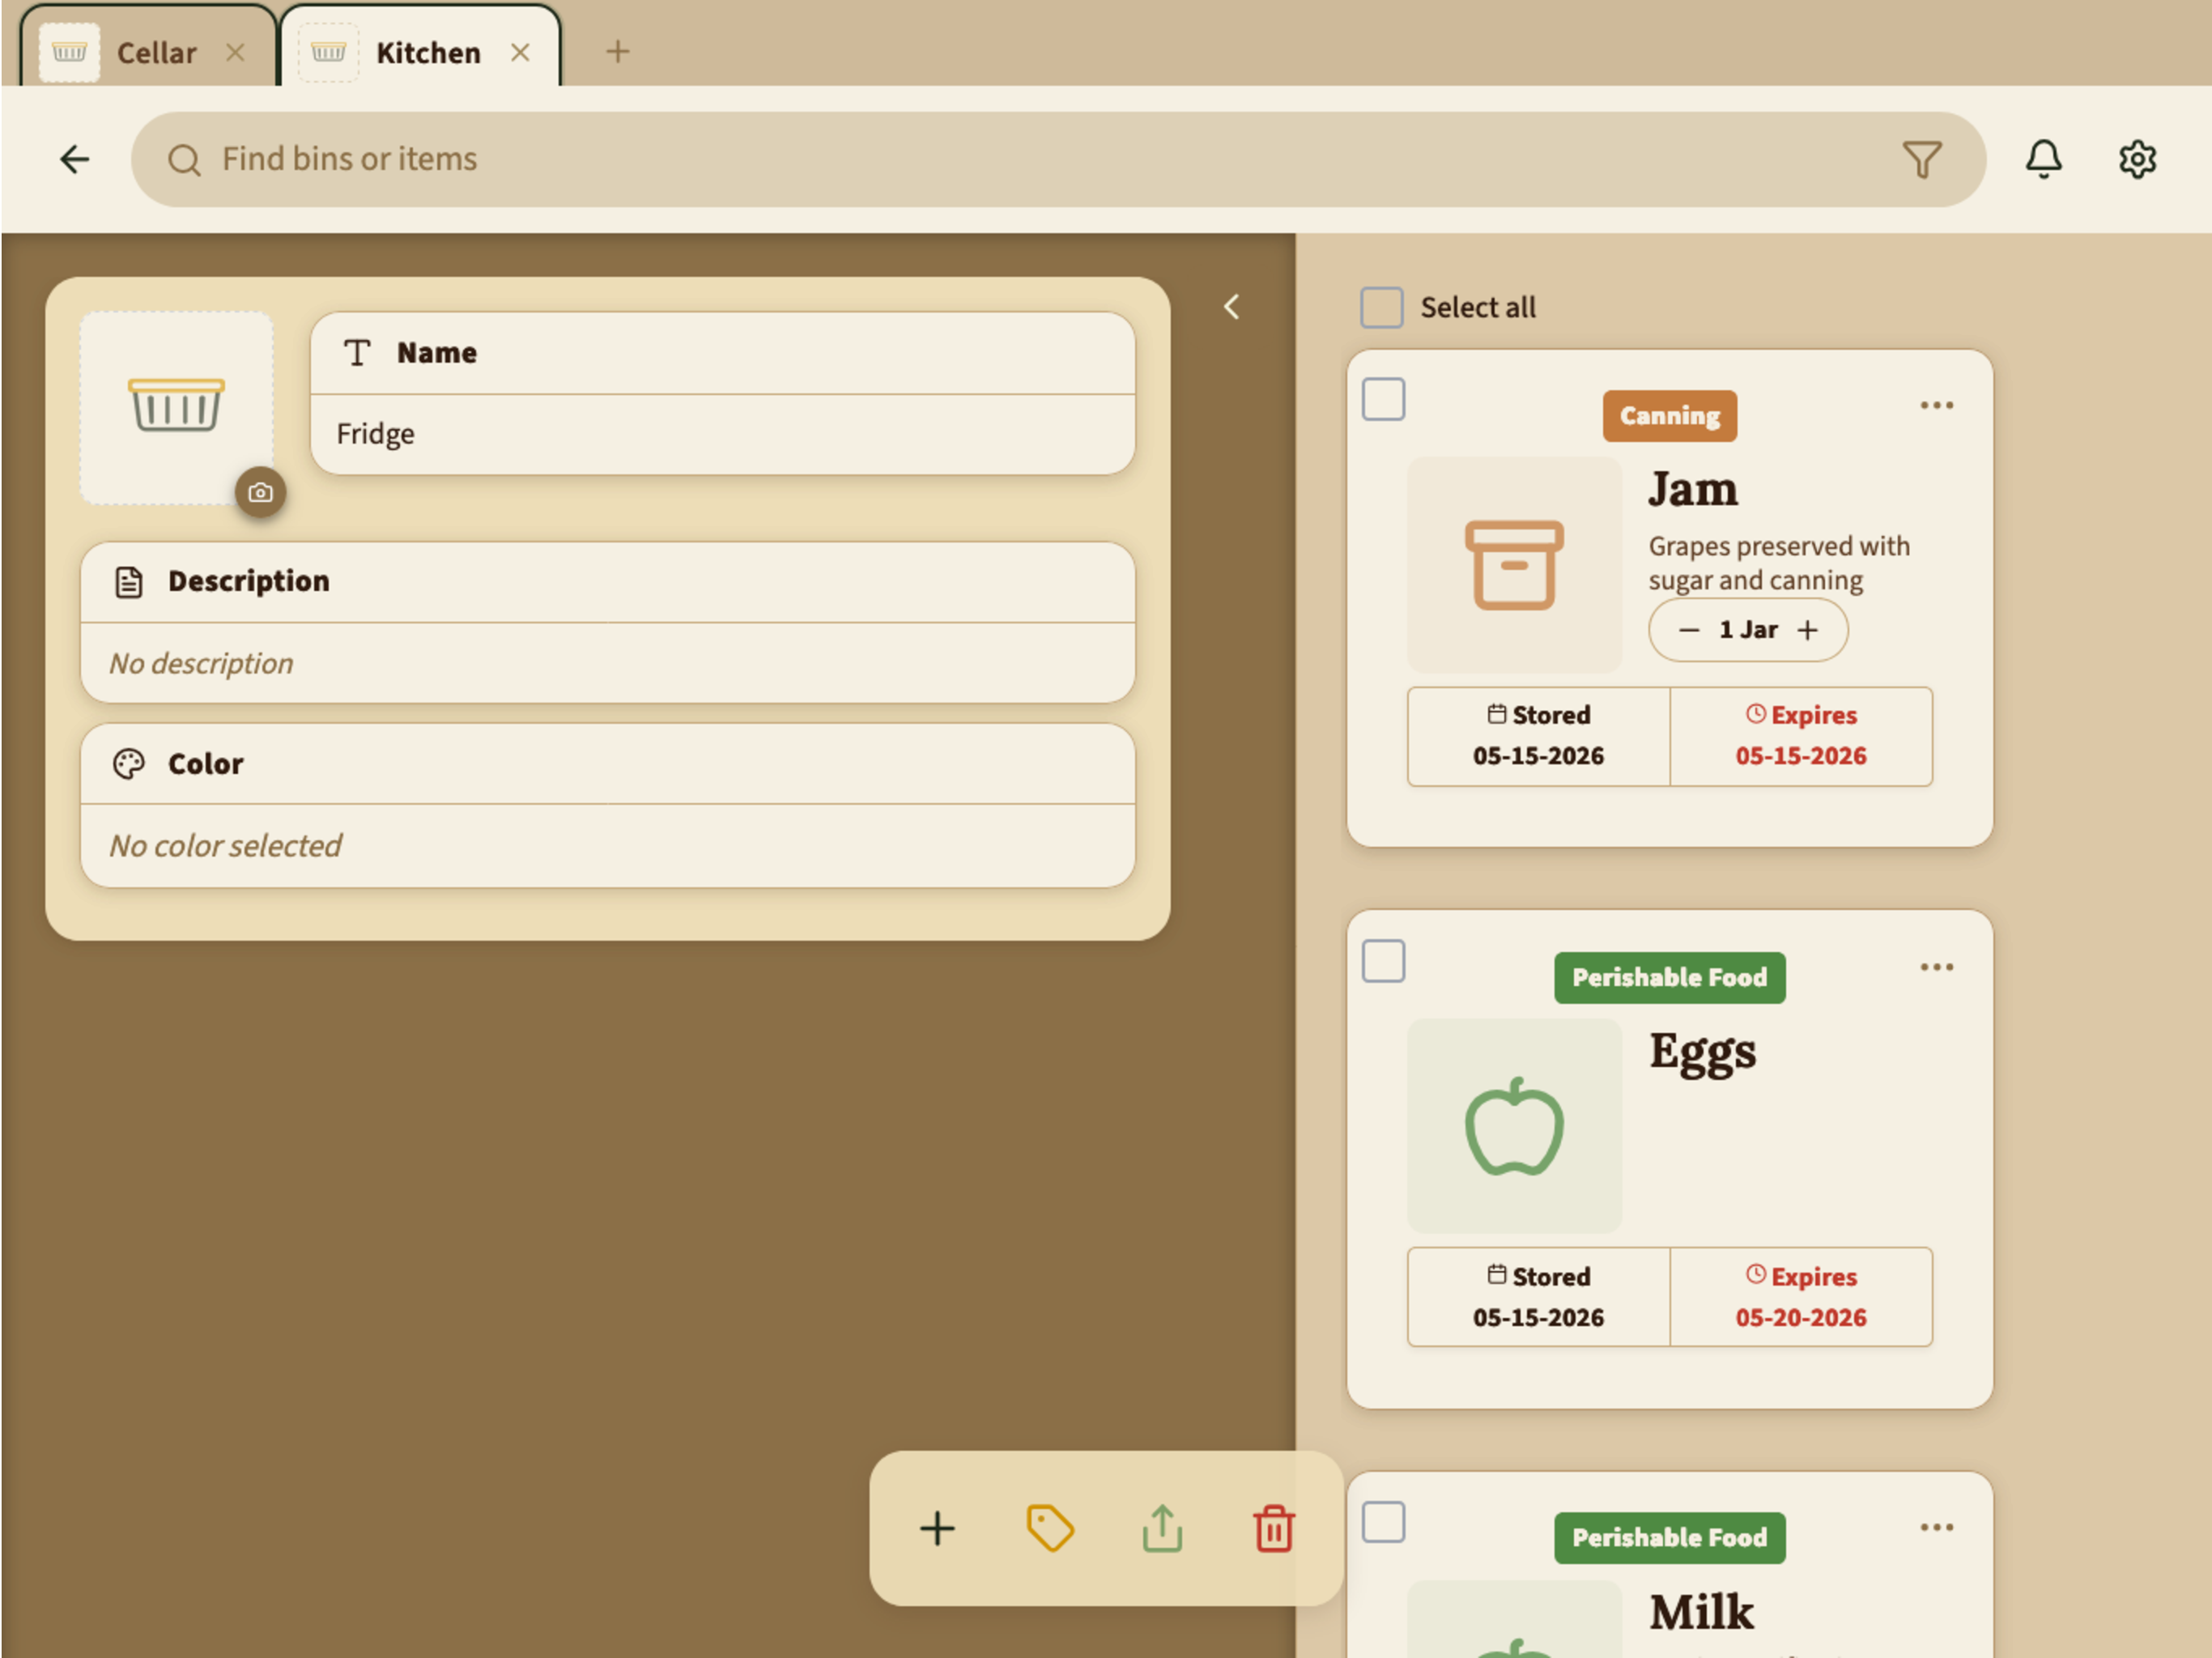Close the Cellar tab
Viewport: 2212px width, 1658px height.
pos(235,52)
